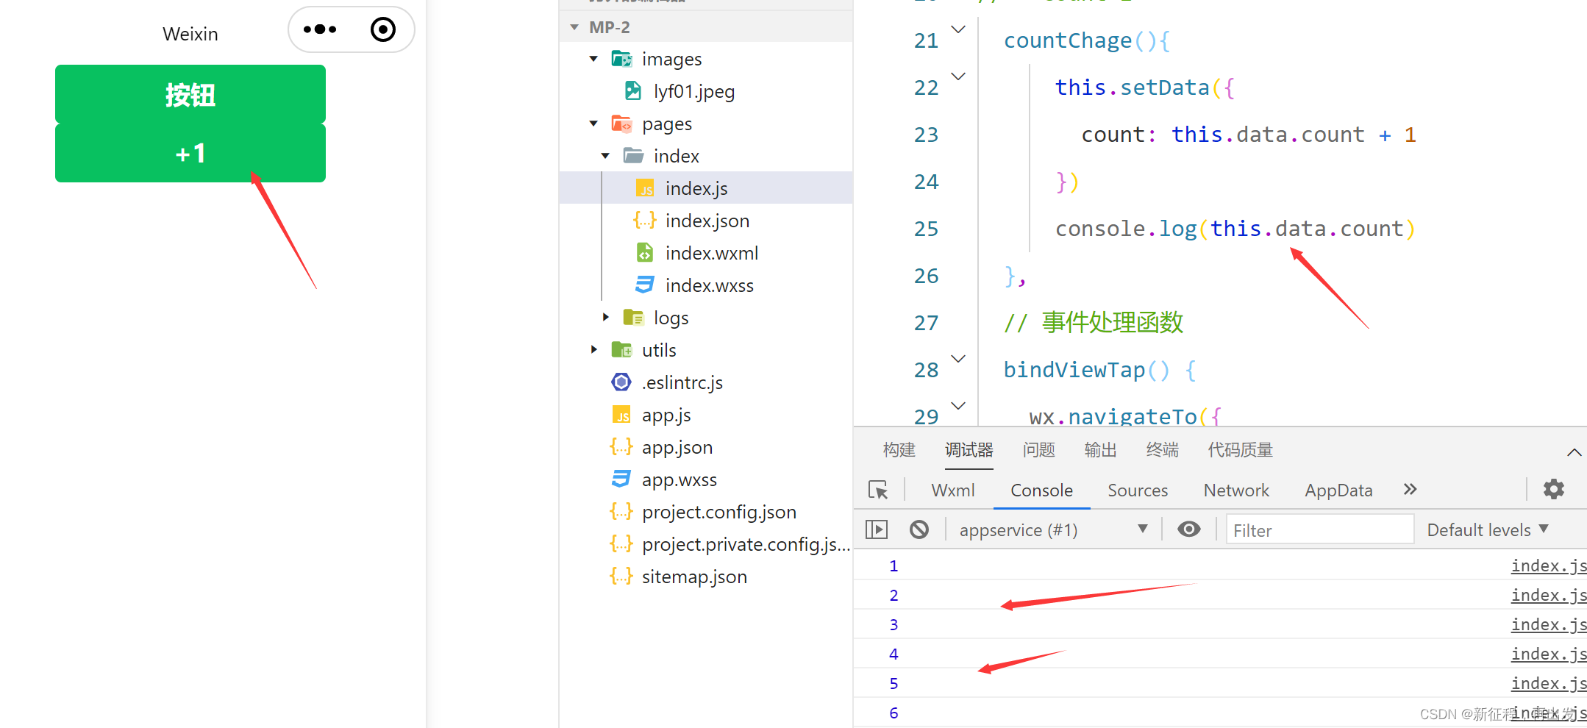Image resolution: width=1587 pixels, height=728 pixels.
Task: Open the Default levels dropdown
Action: point(1488,530)
